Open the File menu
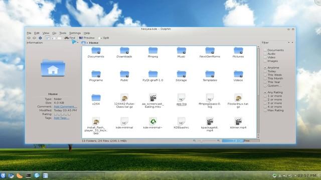 pyautogui.click(x=29, y=33)
